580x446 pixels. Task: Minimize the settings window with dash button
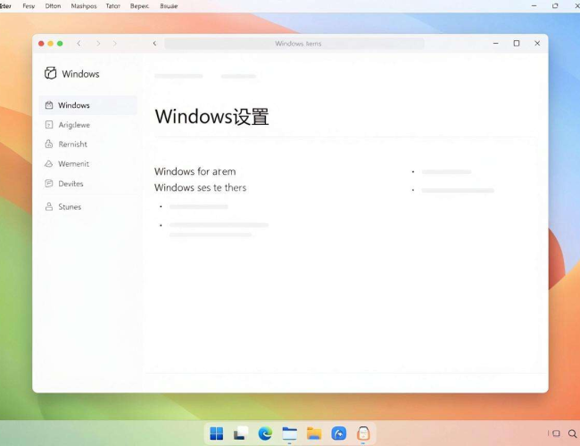tap(495, 44)
